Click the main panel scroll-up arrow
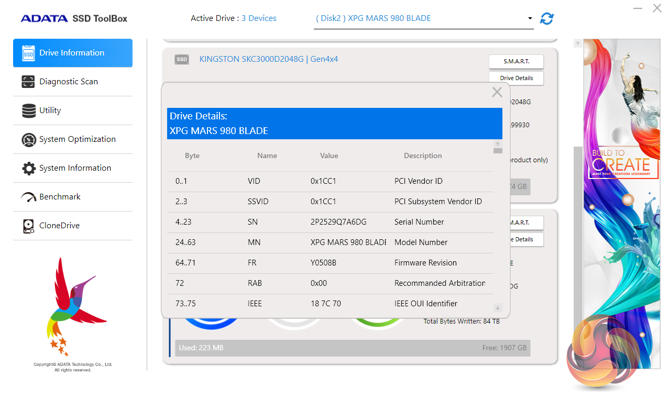 click(x=578, y=43)
